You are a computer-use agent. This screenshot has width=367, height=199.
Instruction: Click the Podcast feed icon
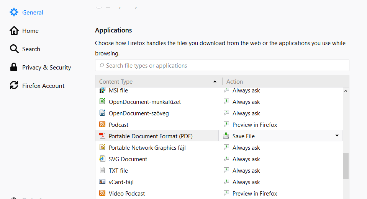pyautogui.click(x=102, y=125)
